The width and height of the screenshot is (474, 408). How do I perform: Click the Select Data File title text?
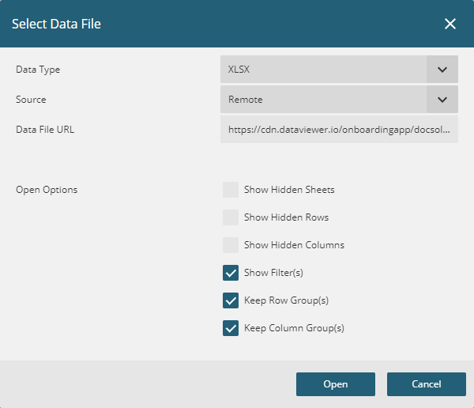click(x=56, y=24)
